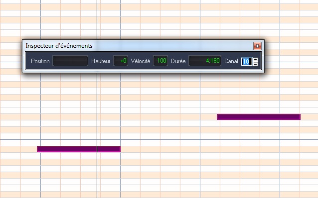Click lower note portion left of playhead
This screenshot has height=198, width=318.
[x=67, y=149]
